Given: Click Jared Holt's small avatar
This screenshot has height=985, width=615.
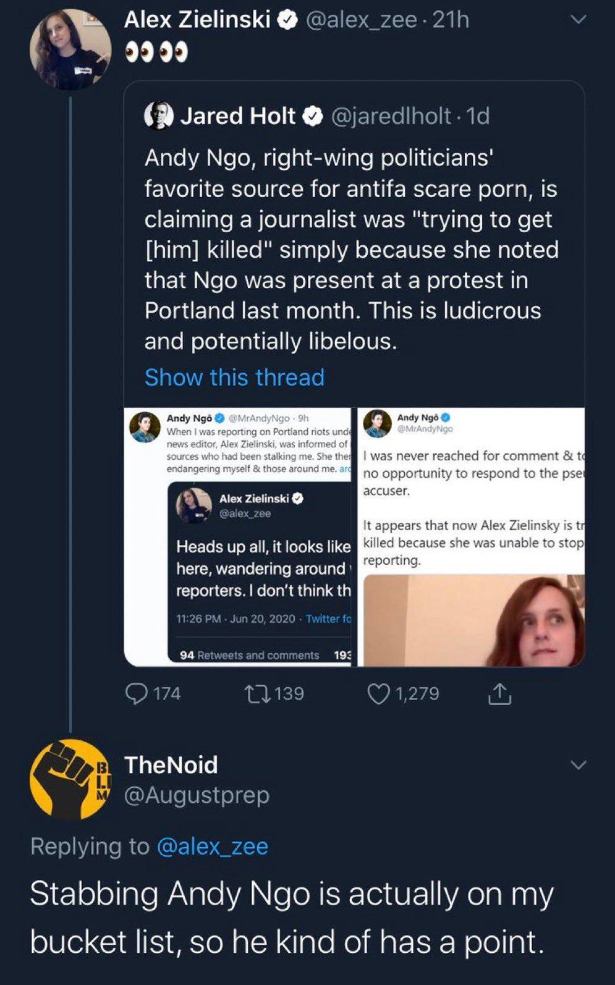Looking at the screenshot, I should (158, 116).
